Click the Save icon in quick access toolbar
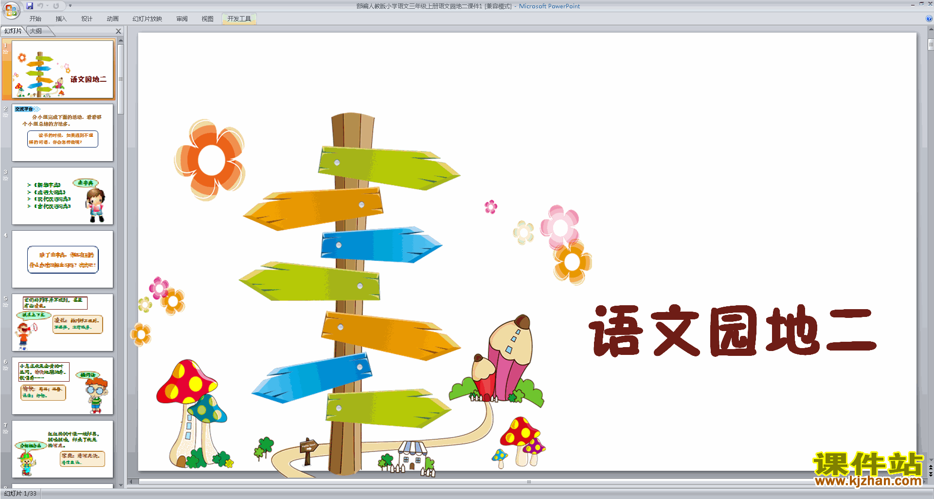 click(x=30, y=6)
